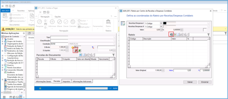This screenshot has height=99, width=228.
Task: Click the Alterar pencil icon
Action: click(x=59, y=22)
